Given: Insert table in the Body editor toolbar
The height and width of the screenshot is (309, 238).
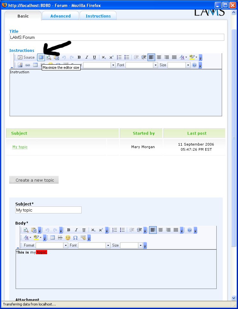Looking at the screenshot, I should coord(53,238).
